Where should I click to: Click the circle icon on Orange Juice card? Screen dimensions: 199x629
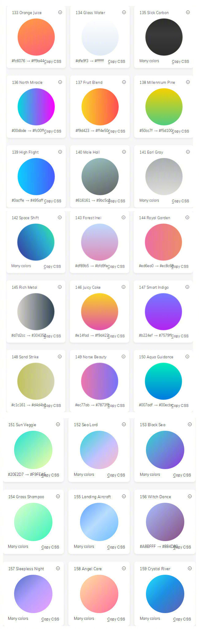(x=60, y=12)
